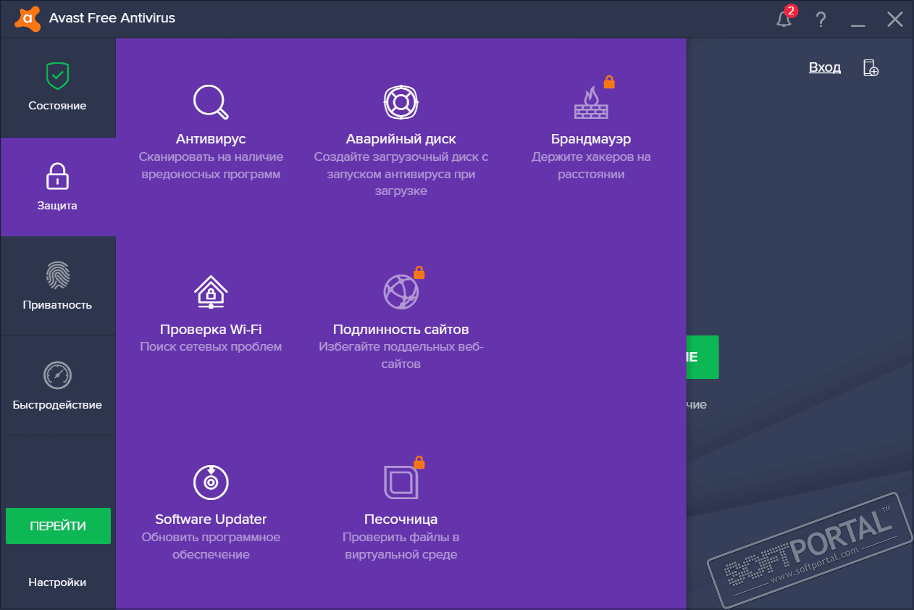Click the Вход login link
The height and width of the screenshot is (610, 914).
click(x=824, y=67)
